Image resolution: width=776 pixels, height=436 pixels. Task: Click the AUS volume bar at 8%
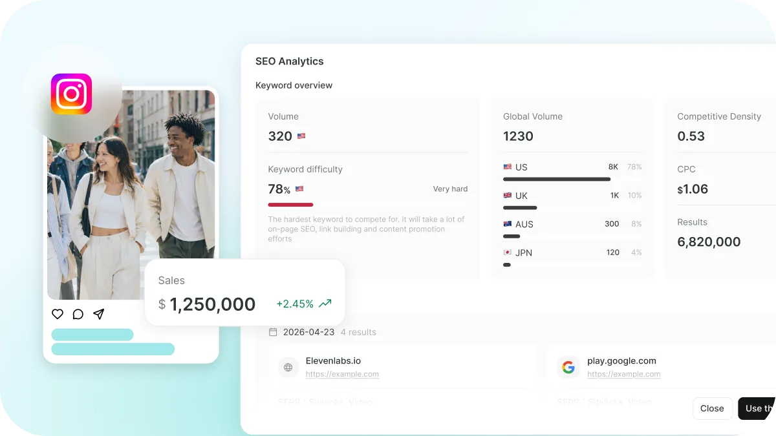click(x=512, y=236)
